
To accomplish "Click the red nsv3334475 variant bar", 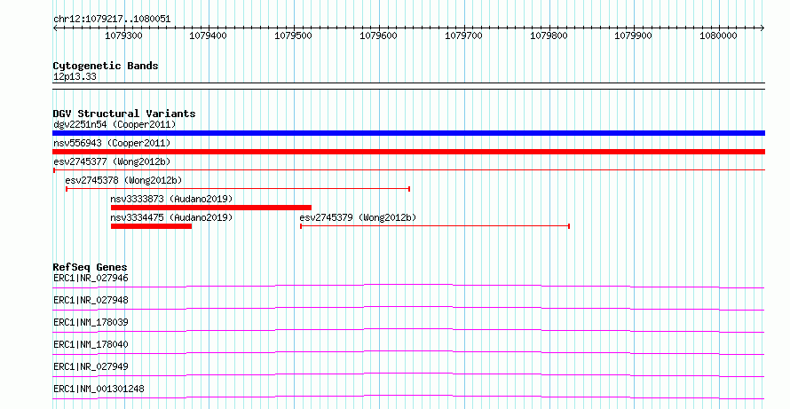I will point(151,226).
